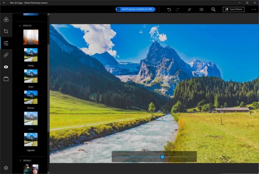Collapse the Effects section

click(x=20, y=26)
